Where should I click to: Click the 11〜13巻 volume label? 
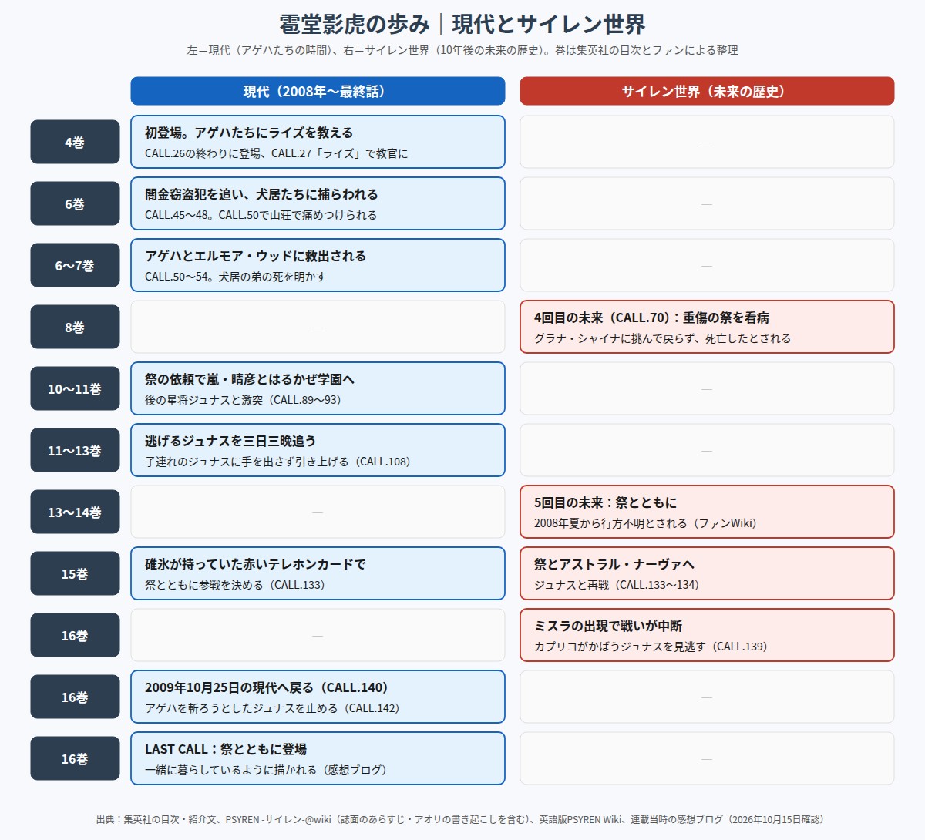[75, 450]
